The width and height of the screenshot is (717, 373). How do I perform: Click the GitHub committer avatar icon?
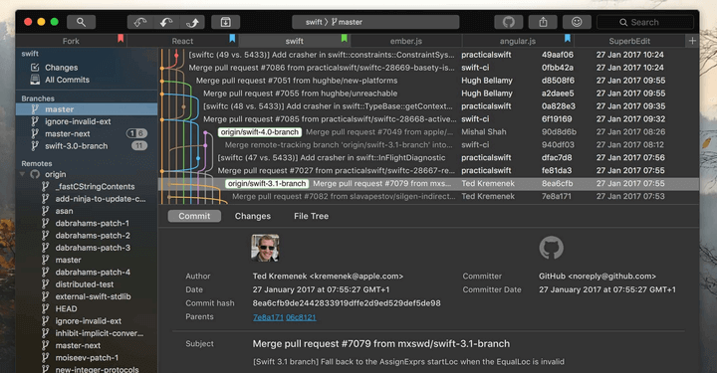(x=551, y=248)
